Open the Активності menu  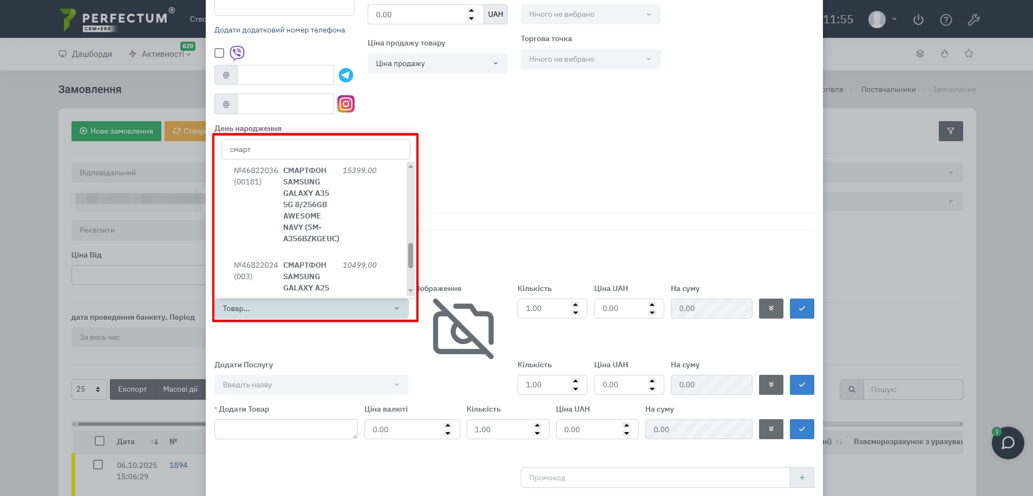(x=160, y=54)
